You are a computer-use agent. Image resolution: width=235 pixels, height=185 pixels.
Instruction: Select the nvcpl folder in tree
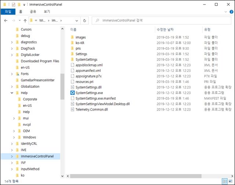point(27,125)
